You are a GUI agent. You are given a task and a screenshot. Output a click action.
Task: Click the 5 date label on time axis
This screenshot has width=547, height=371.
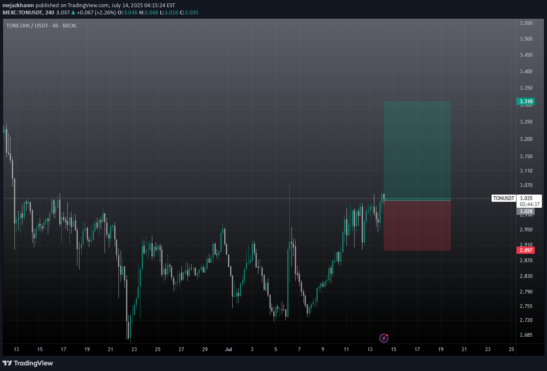[275, 349]
